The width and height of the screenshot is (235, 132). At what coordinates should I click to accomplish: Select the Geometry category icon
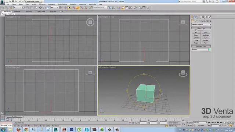193,21
